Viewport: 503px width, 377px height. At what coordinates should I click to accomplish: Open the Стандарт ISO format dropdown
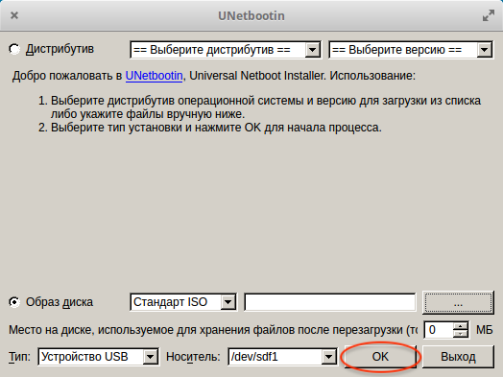pos(183,302)
